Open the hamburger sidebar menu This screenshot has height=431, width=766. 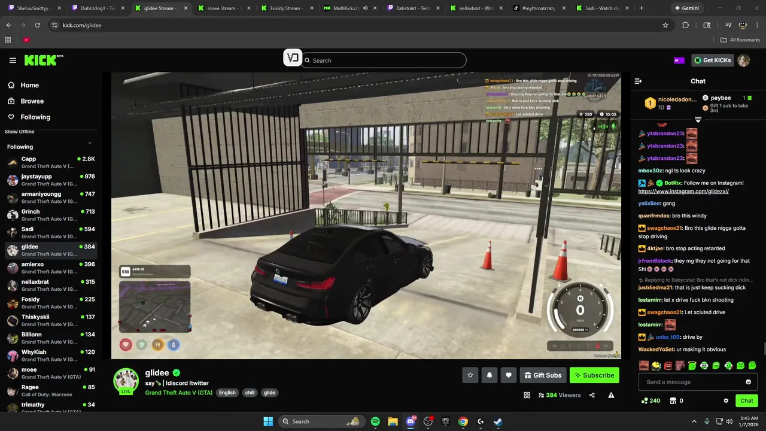point(13,60)
